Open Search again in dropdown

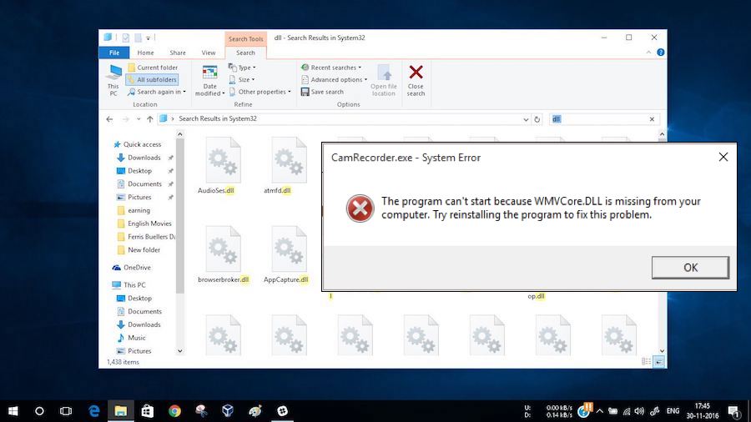coord(157,92)
